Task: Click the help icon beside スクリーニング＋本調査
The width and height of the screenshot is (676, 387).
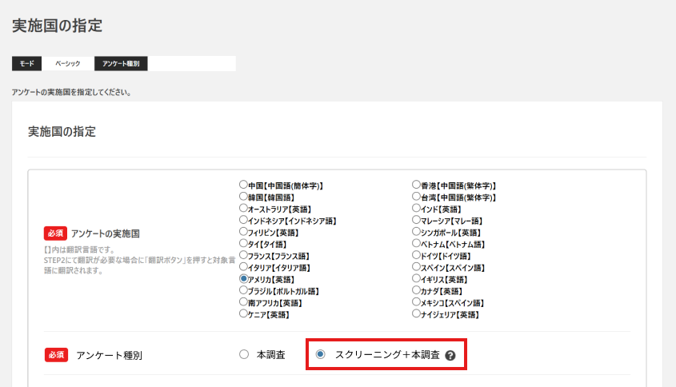Action: point(450,355)
